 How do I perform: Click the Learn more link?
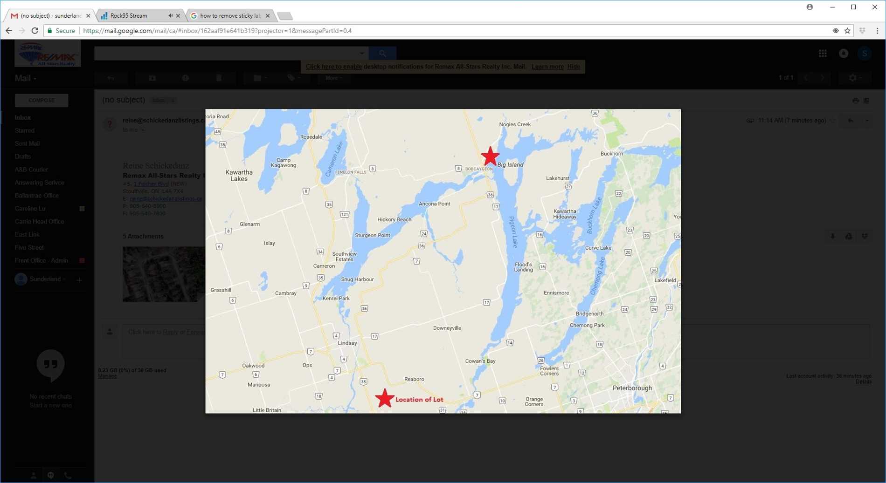547,67
